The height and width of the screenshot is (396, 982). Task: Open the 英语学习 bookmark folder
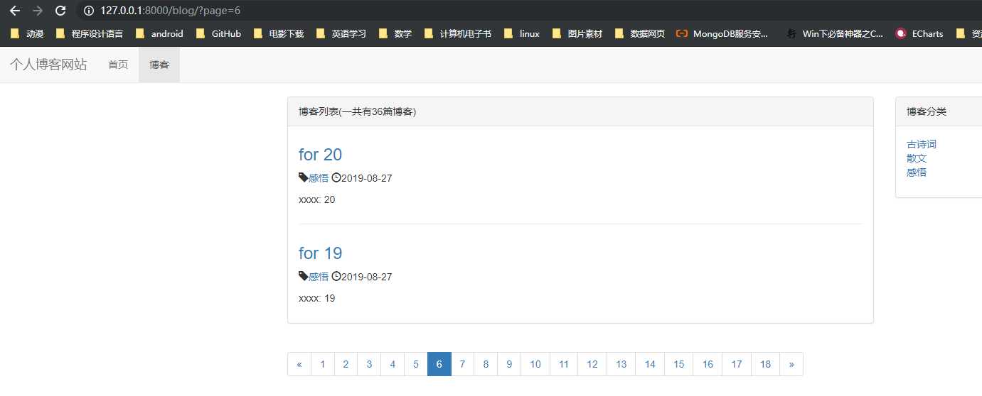pyautogui.click(x=341, y=33)
